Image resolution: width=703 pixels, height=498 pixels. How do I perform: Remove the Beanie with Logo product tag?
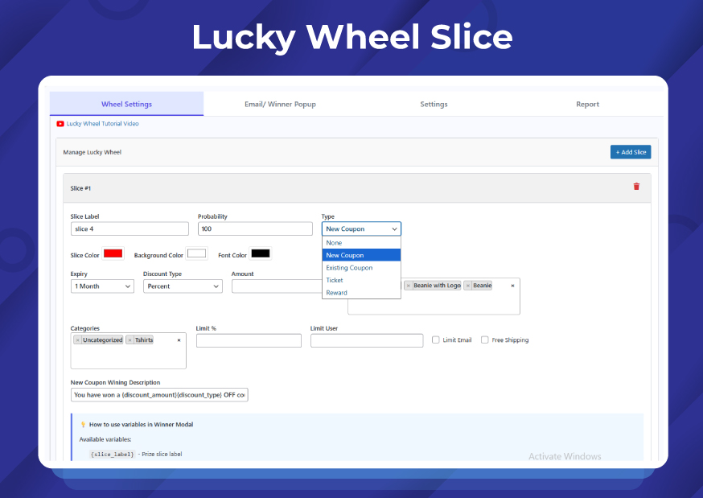(409, 286)
